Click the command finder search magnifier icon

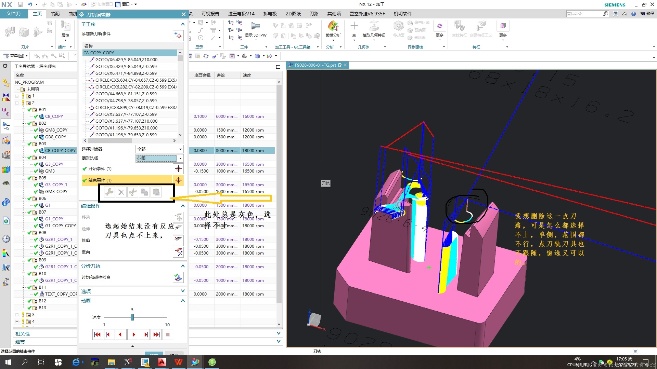[605, 14]
